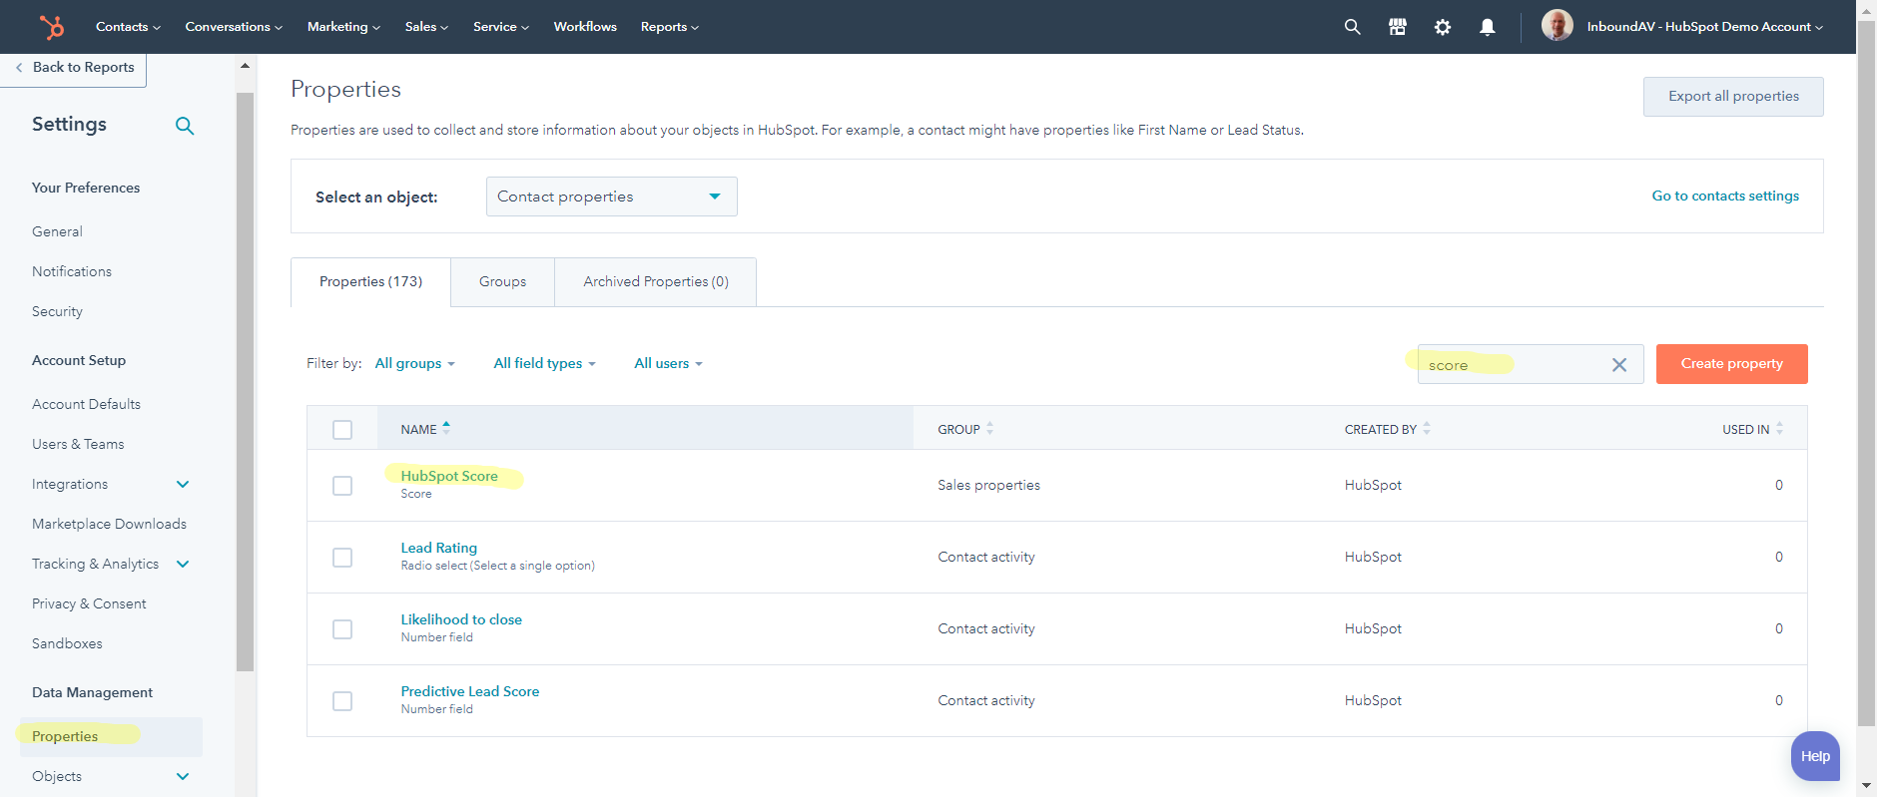Open the InboundAV account menu
Screen dimensions: 1877x797
coord(1704,27)
